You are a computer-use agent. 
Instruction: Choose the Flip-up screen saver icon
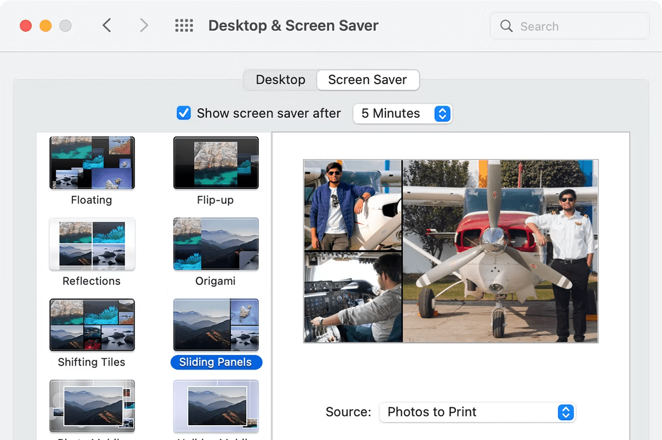click(x=216, y=163)
